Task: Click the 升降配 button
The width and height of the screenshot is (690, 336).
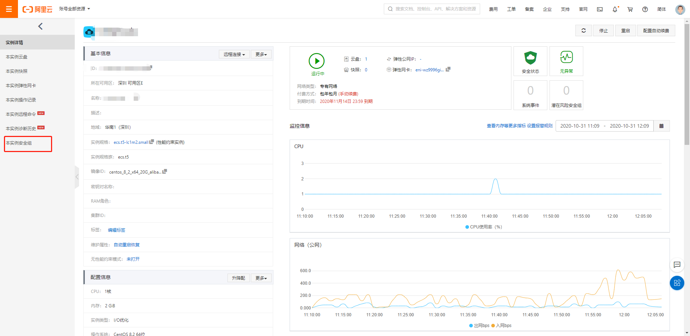Action: (238, 278)
